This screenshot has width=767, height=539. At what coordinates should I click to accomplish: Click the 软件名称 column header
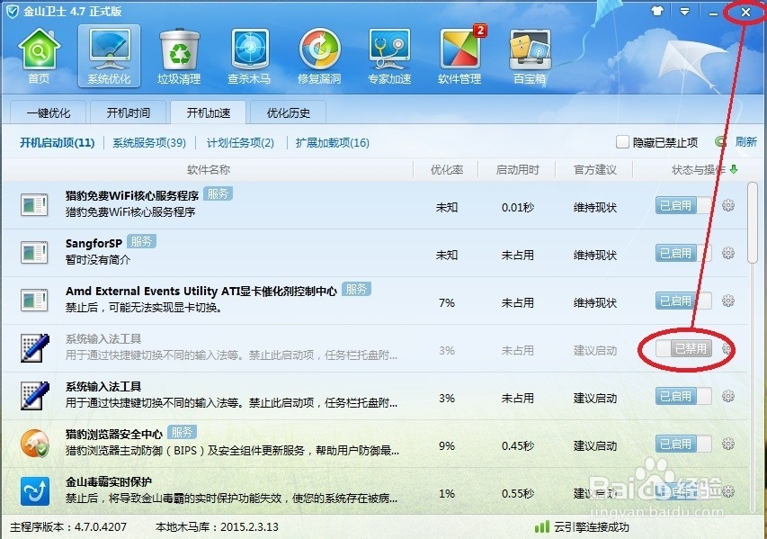tap(209, 170)
